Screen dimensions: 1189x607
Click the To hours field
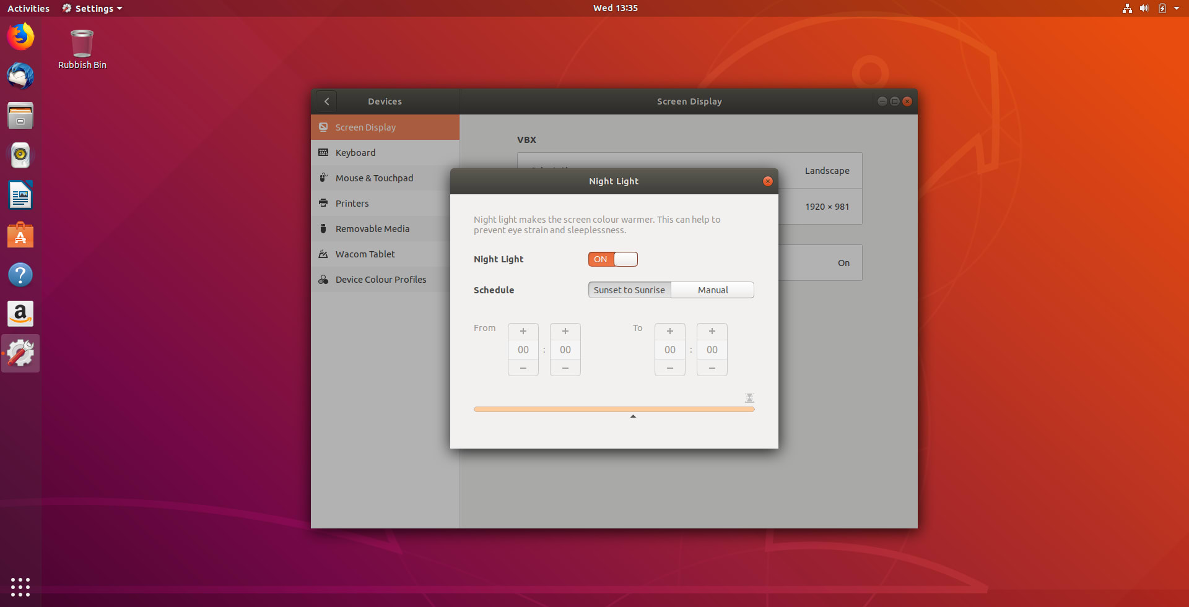(670, 350)
